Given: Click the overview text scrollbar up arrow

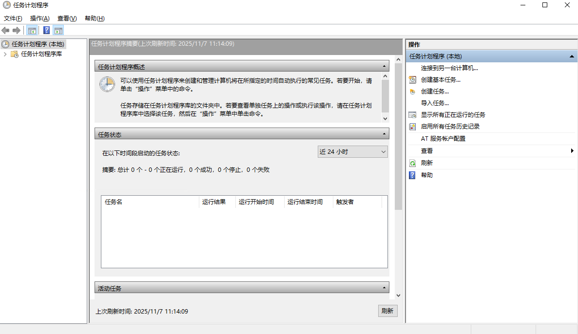Looking at the screenshot, I should pos(385,76).
